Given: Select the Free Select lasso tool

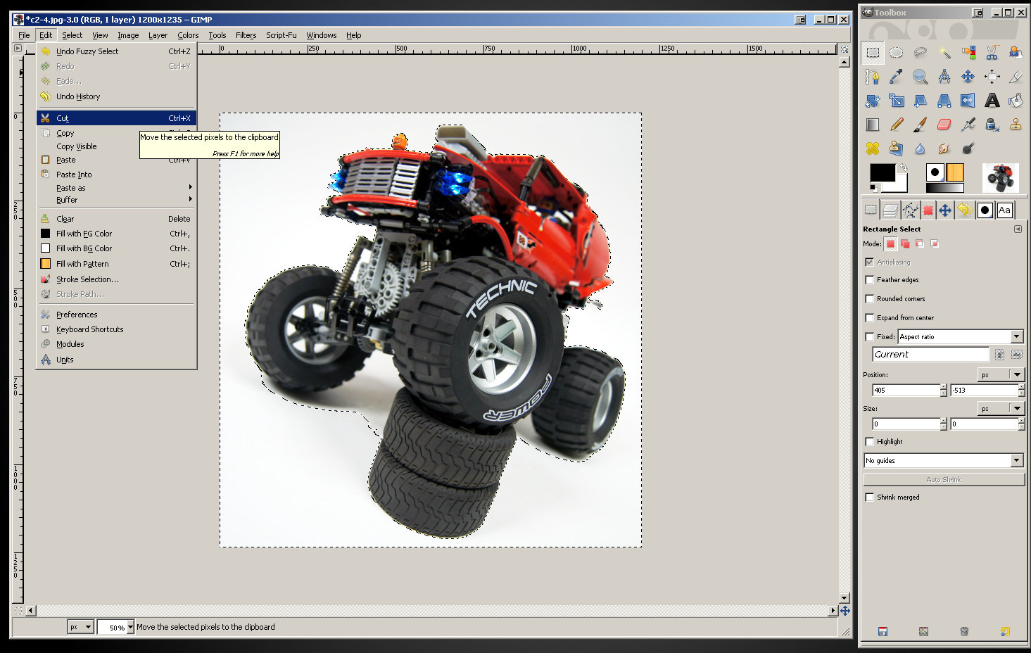Looking at the screenshot, I should click(x=920, y=53).
